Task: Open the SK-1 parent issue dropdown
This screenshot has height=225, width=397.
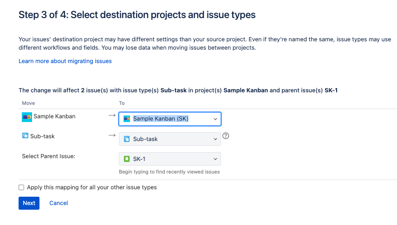Action: (x=170, y=159)
